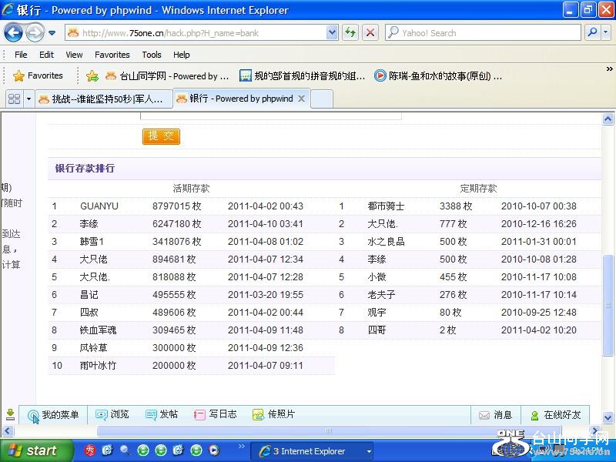Screen dimensions: 616x462
Task: Click the 活期存款 column heading
Action: click(191, 188)
